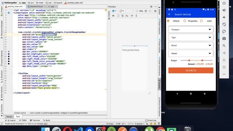Tap the orange SEARCH button
This screenshot has width=233, height=131.
pyautogui.click(x=191, y=70)
